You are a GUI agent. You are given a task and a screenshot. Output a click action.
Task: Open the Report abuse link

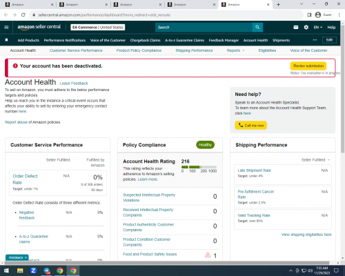[x=16, y=122]
